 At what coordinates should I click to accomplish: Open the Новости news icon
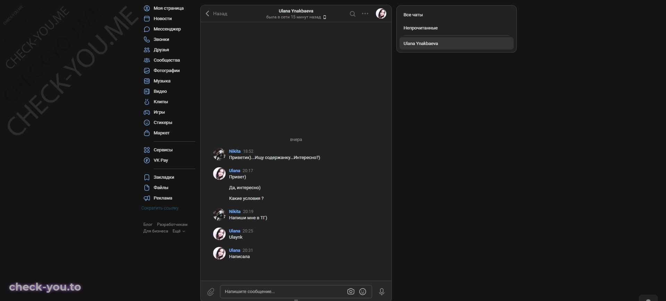[x=147, y=19]
